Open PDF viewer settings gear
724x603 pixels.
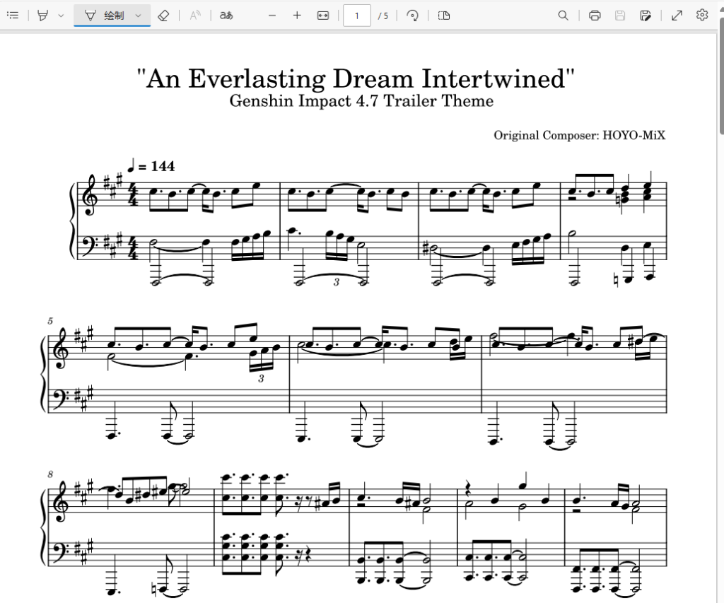702,16
